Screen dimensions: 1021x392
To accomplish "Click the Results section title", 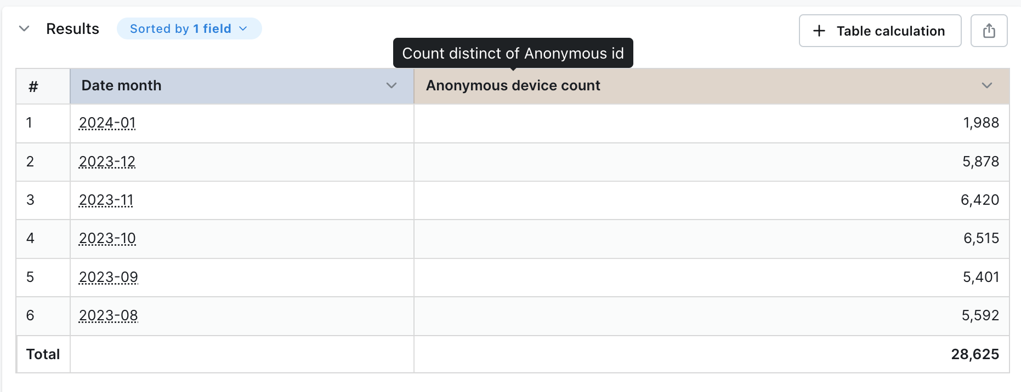I will pyautogui.click(x=72, y=28).
